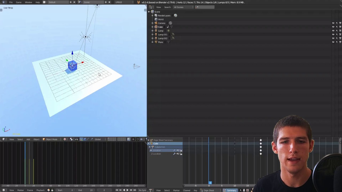Open the Help menu
342x192 pixels.
pos(38,2)
